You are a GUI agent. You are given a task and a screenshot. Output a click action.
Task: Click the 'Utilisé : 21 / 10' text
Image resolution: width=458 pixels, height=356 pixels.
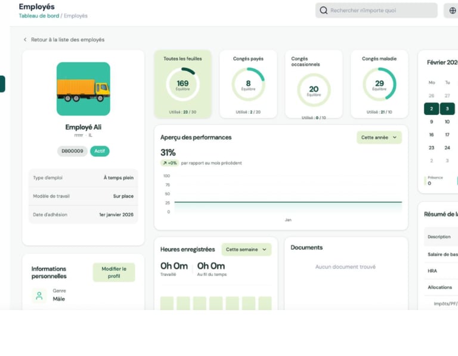pos(379,112)
